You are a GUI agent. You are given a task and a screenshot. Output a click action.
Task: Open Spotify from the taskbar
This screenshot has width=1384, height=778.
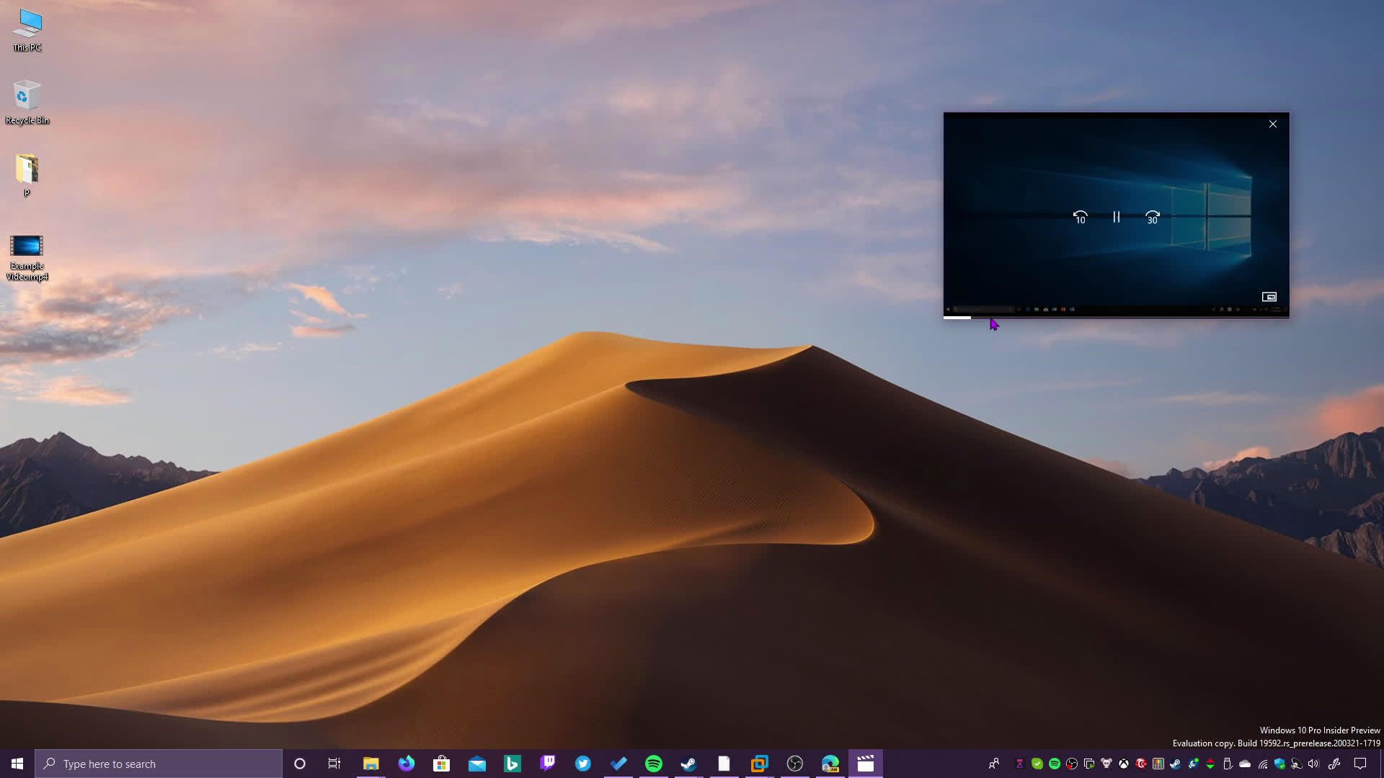pos(654,763)
